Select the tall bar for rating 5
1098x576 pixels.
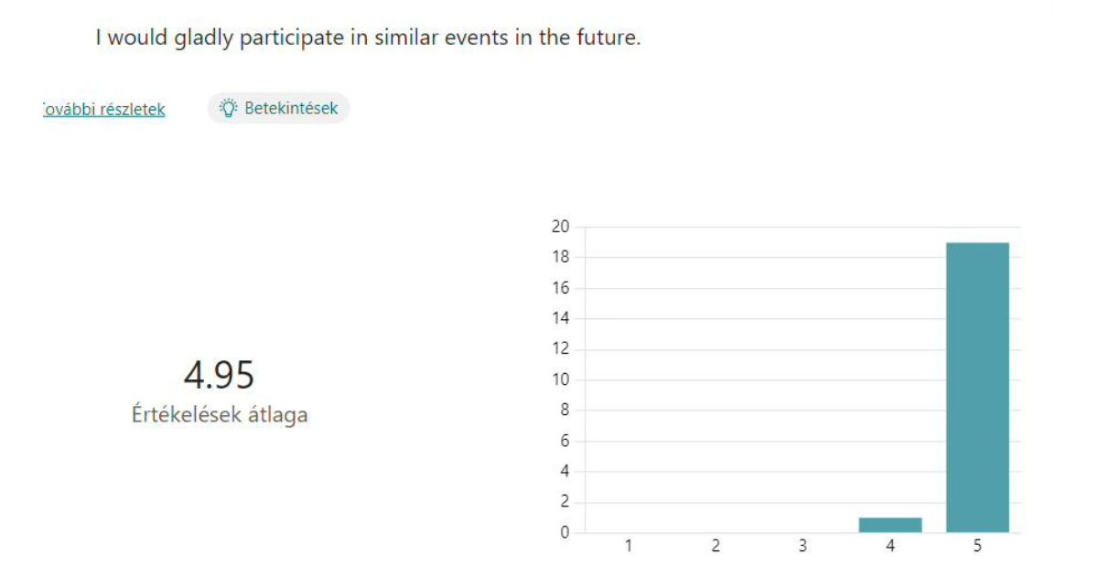point(977,388)
